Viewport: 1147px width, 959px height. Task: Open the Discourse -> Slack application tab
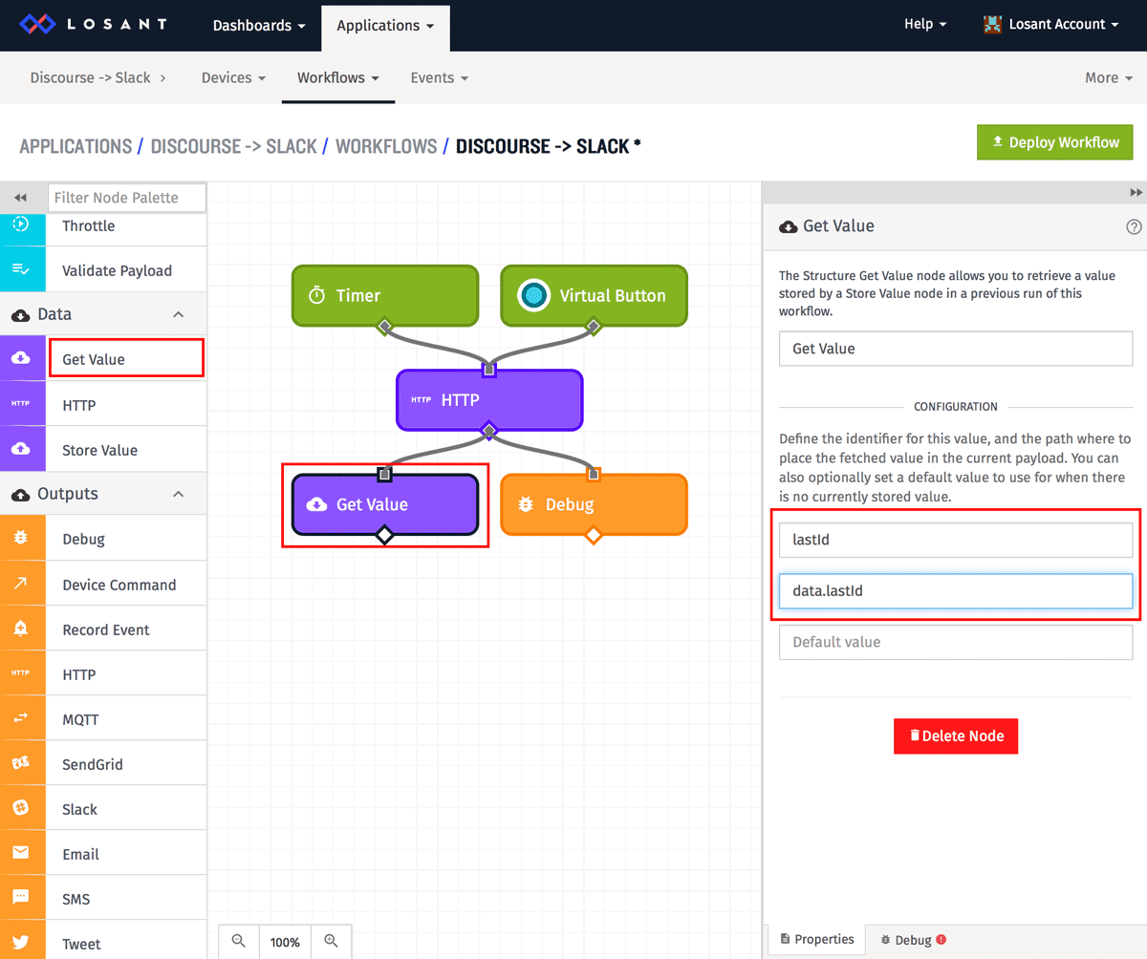point(97,77)
